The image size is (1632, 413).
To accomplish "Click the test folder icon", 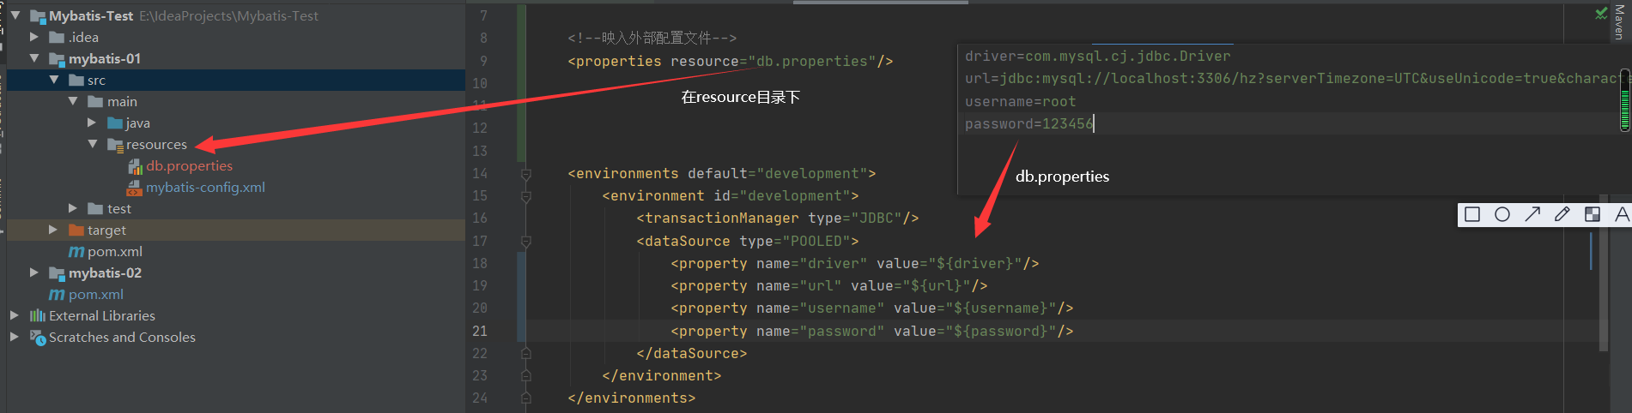I will point(95,209).
